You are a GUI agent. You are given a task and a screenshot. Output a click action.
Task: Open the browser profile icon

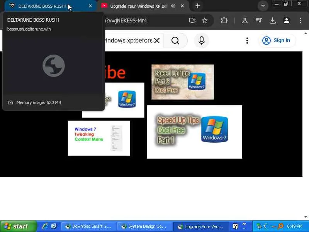287,20
